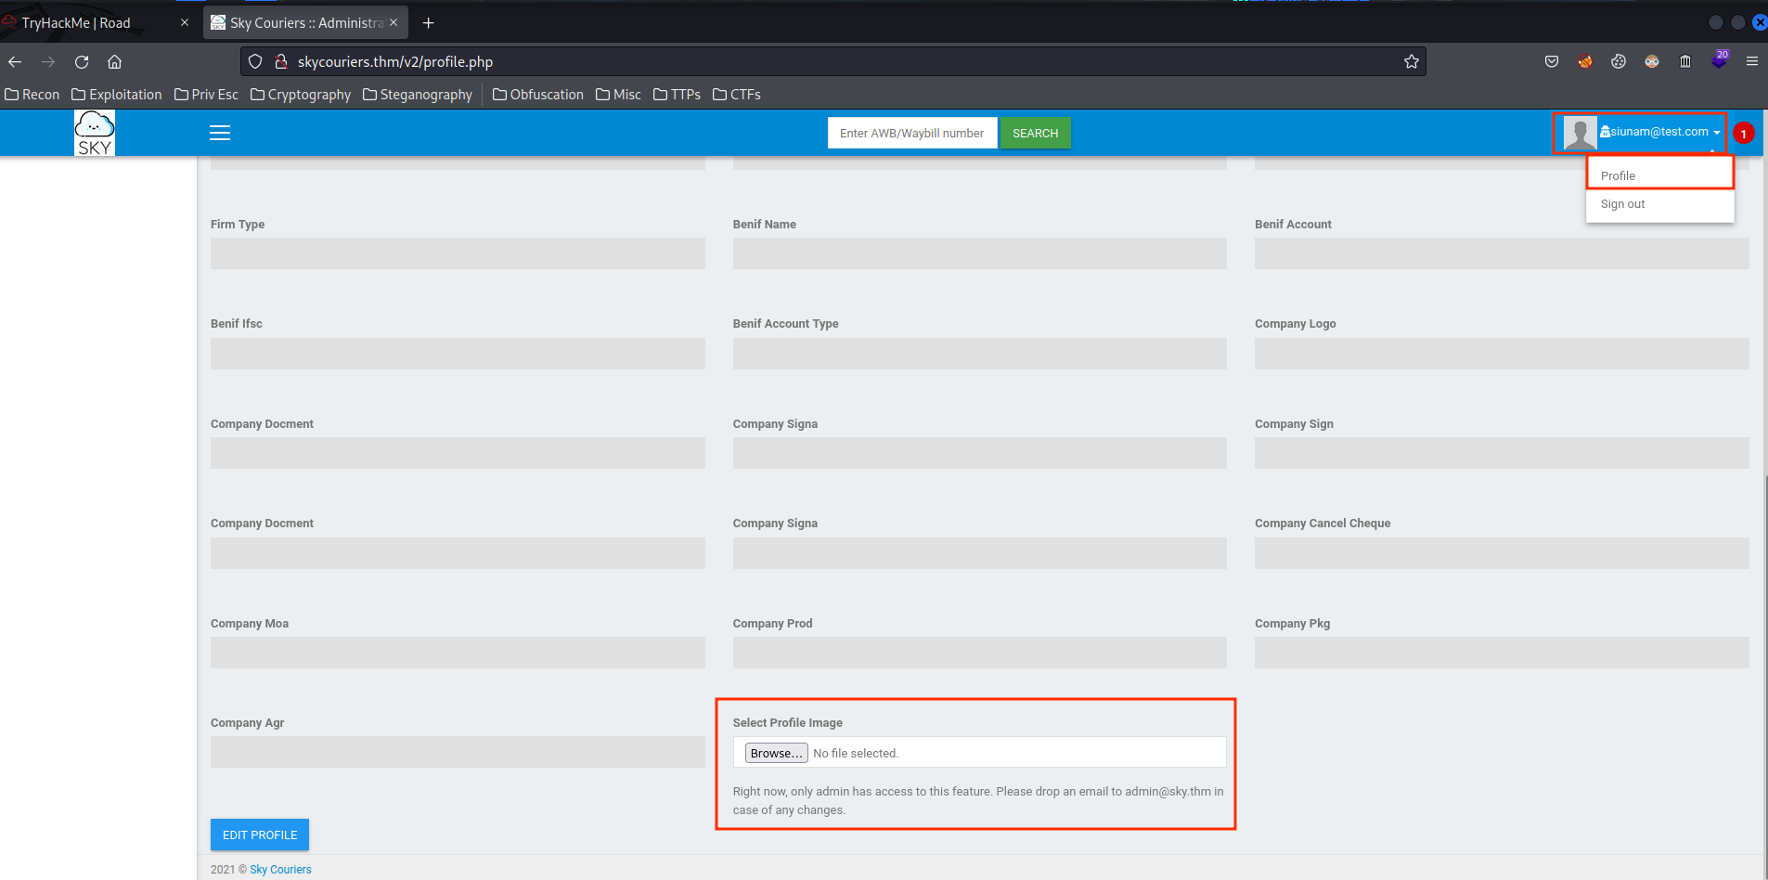1768x880 pixels.
Task: Click the purple extension icon with badge 20
Action: coord(1720,60)
